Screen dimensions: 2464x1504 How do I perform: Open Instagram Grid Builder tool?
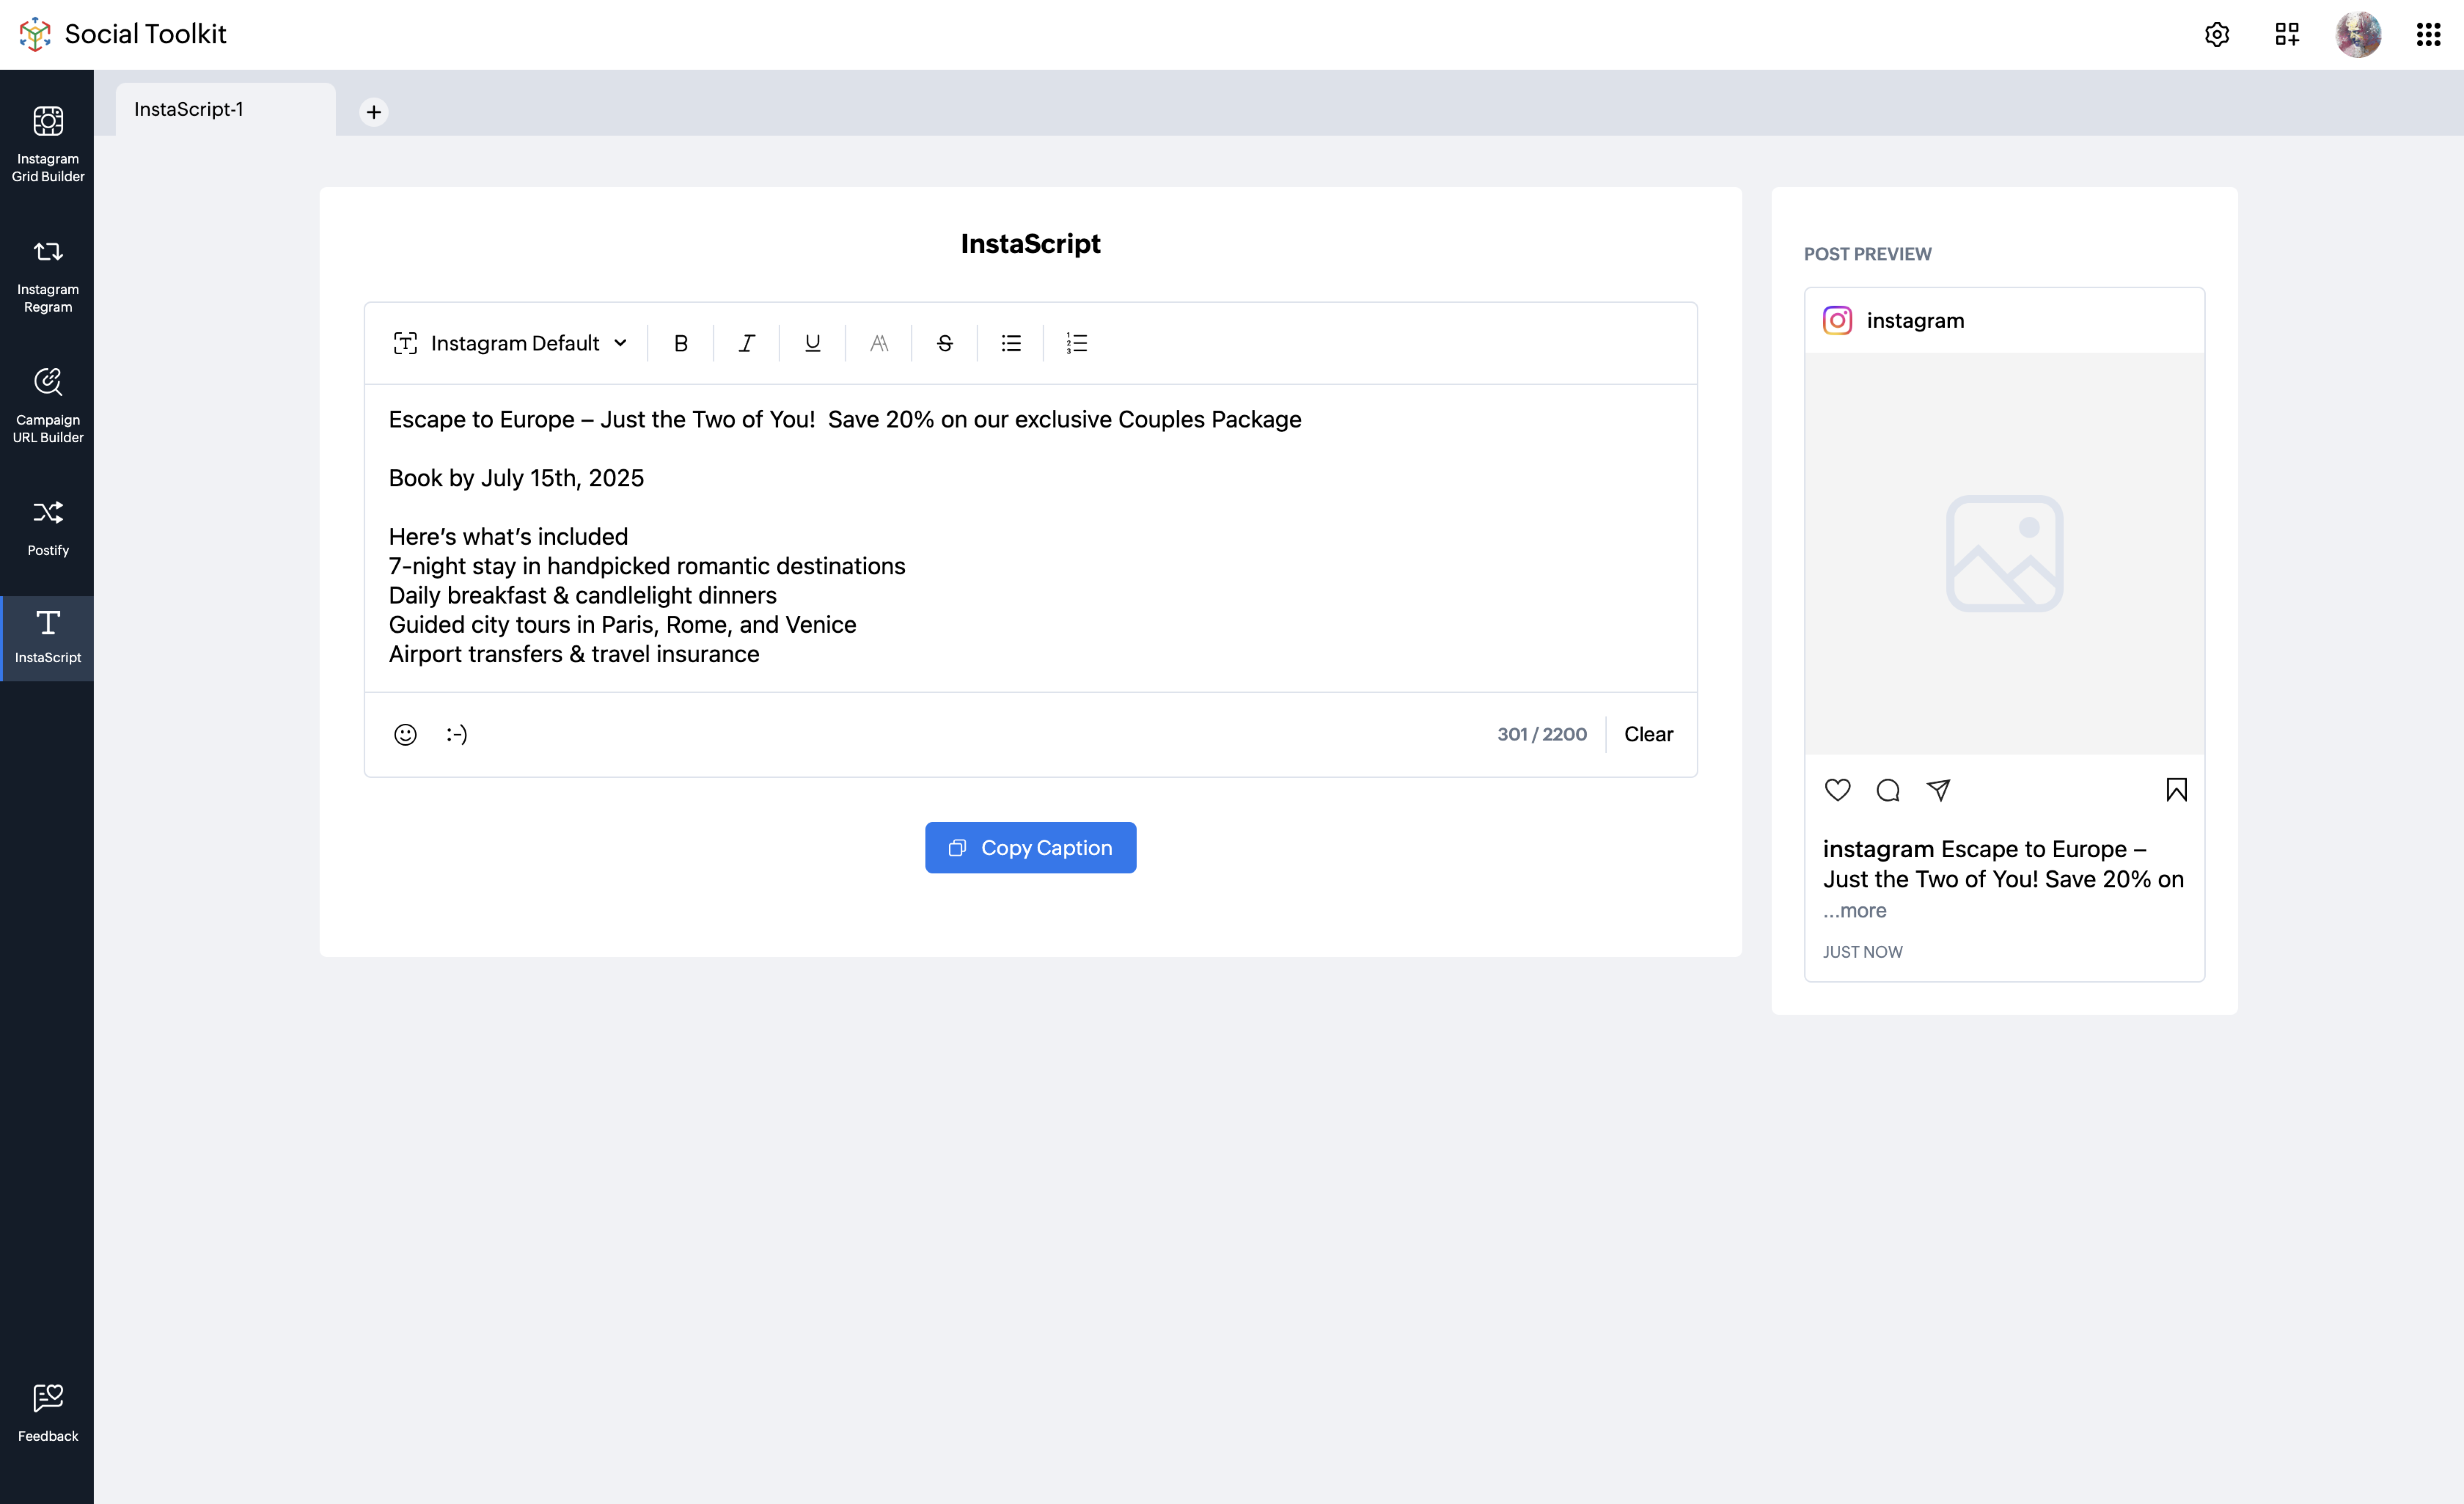(48, 143)
